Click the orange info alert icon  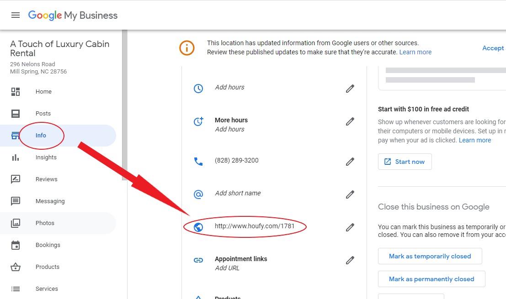[x=187, y=48]
